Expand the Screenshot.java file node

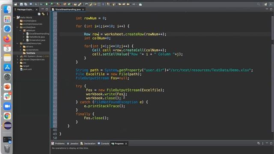(x=24, y=40)
